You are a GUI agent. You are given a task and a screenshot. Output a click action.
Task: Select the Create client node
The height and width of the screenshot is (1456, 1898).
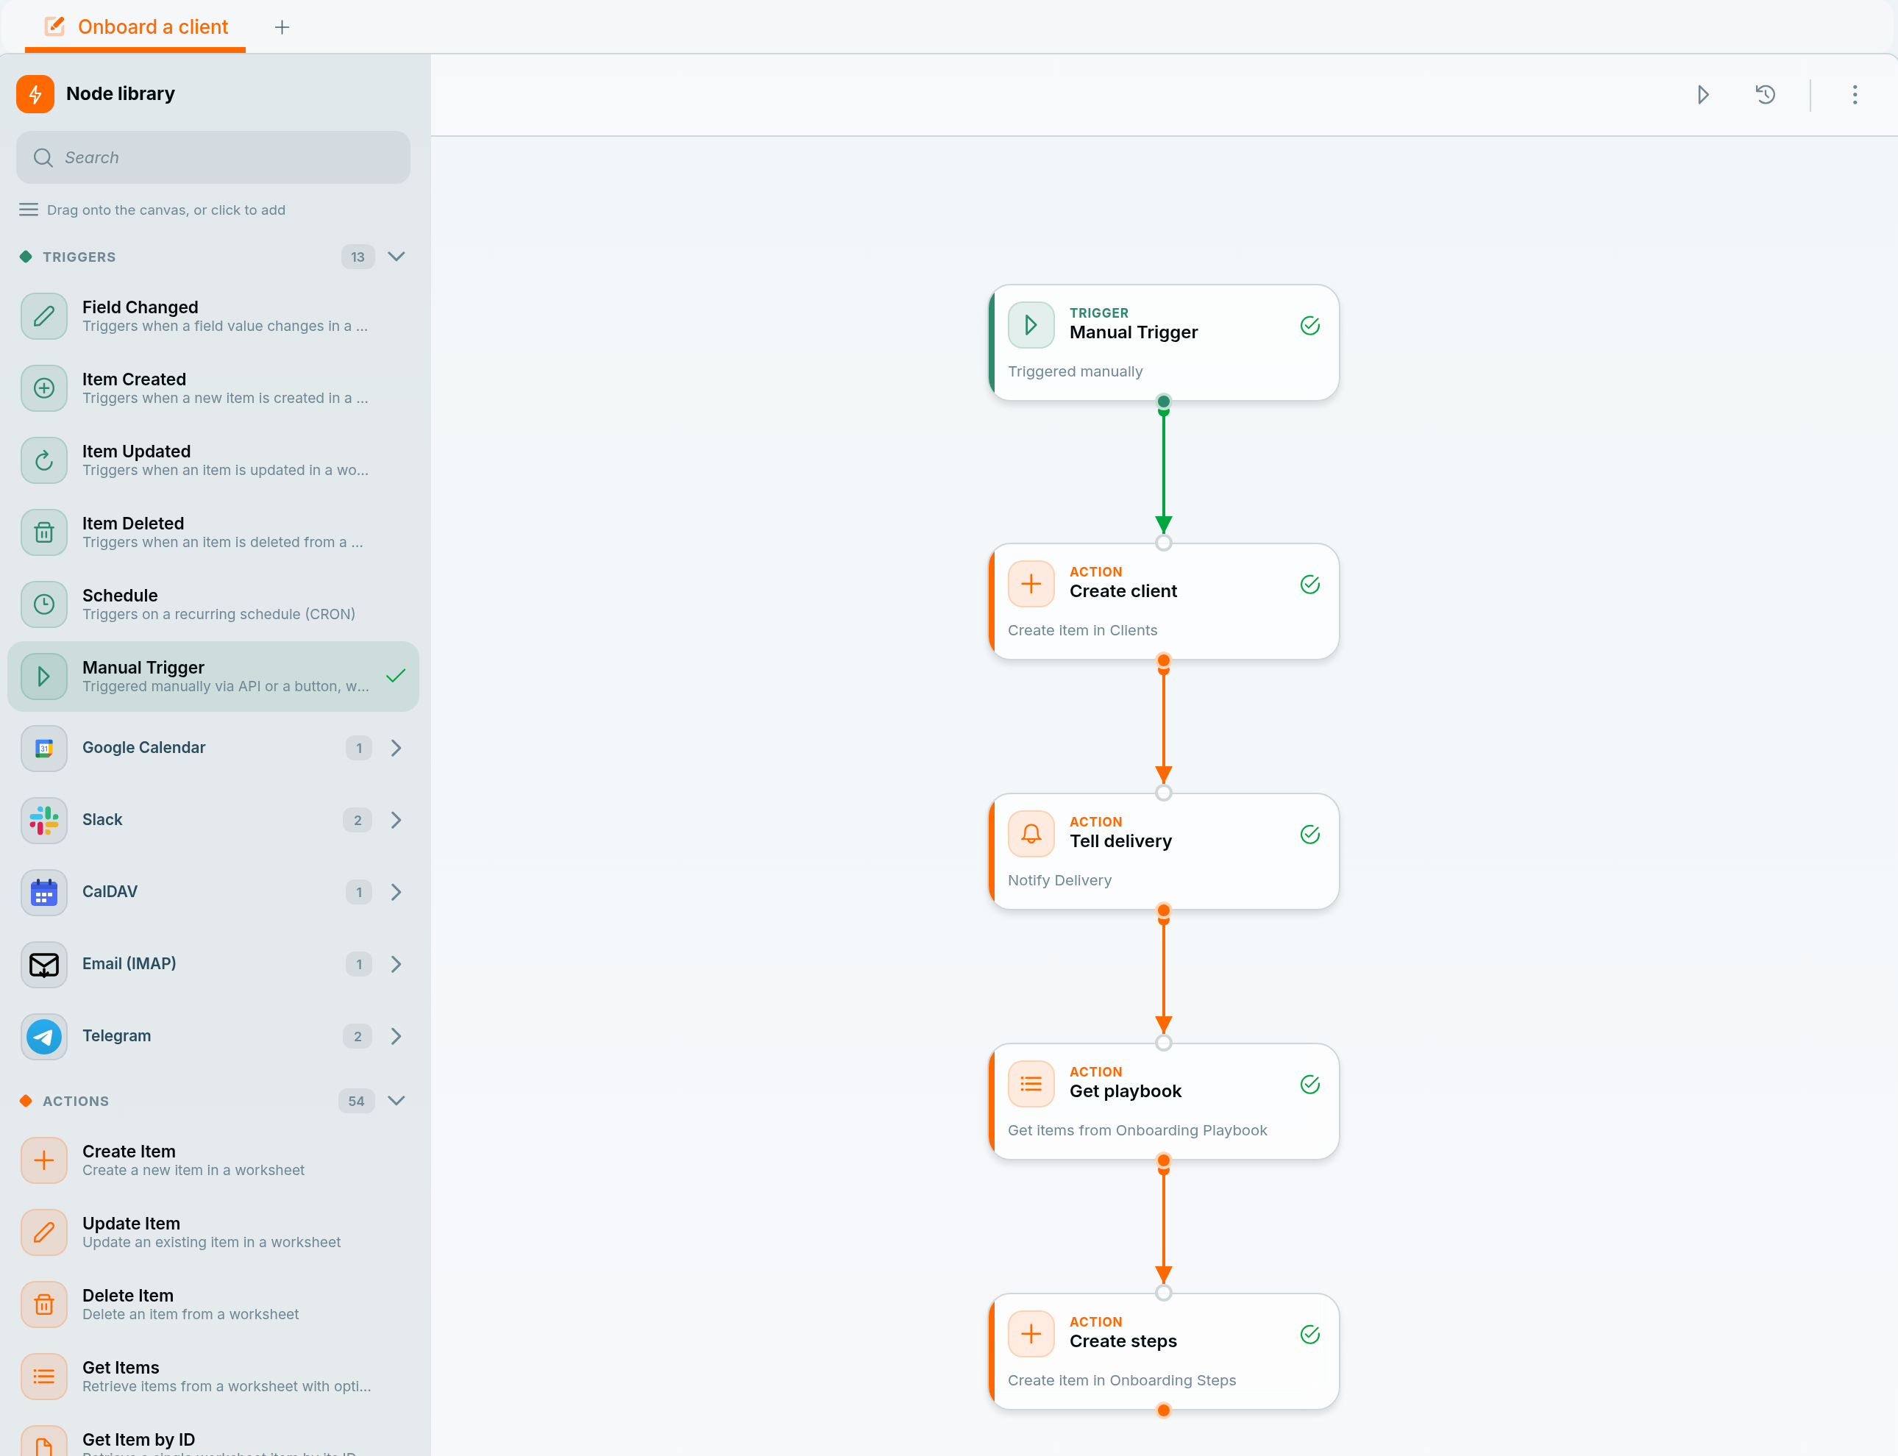pos(1164,602)
